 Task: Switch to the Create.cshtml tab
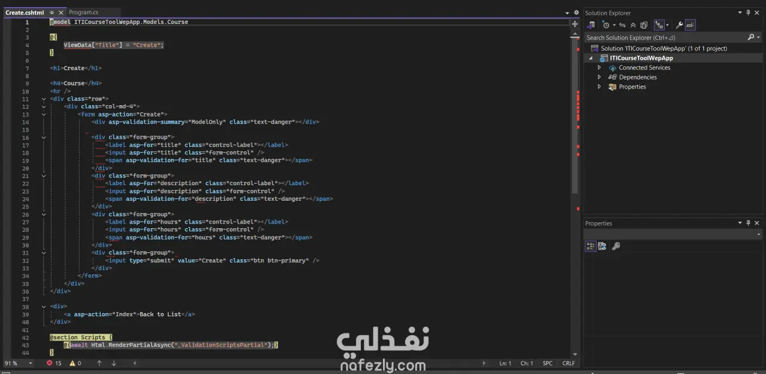[x=24, y=13]
